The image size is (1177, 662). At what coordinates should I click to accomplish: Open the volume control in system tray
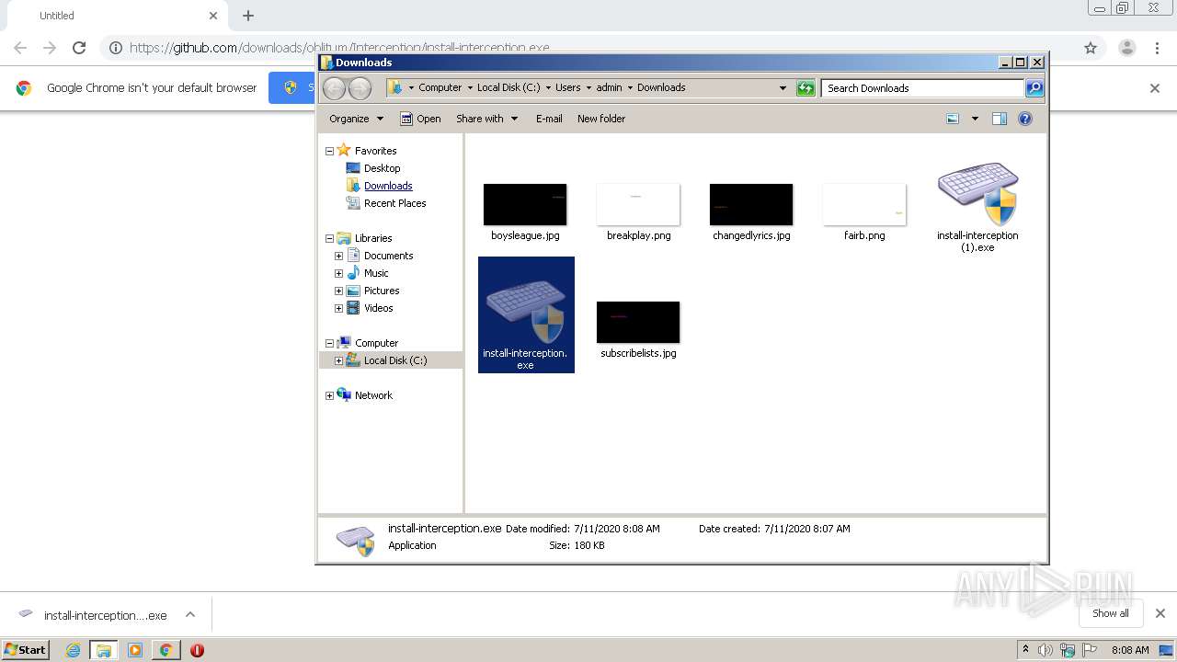click(x=1046, y=650)
